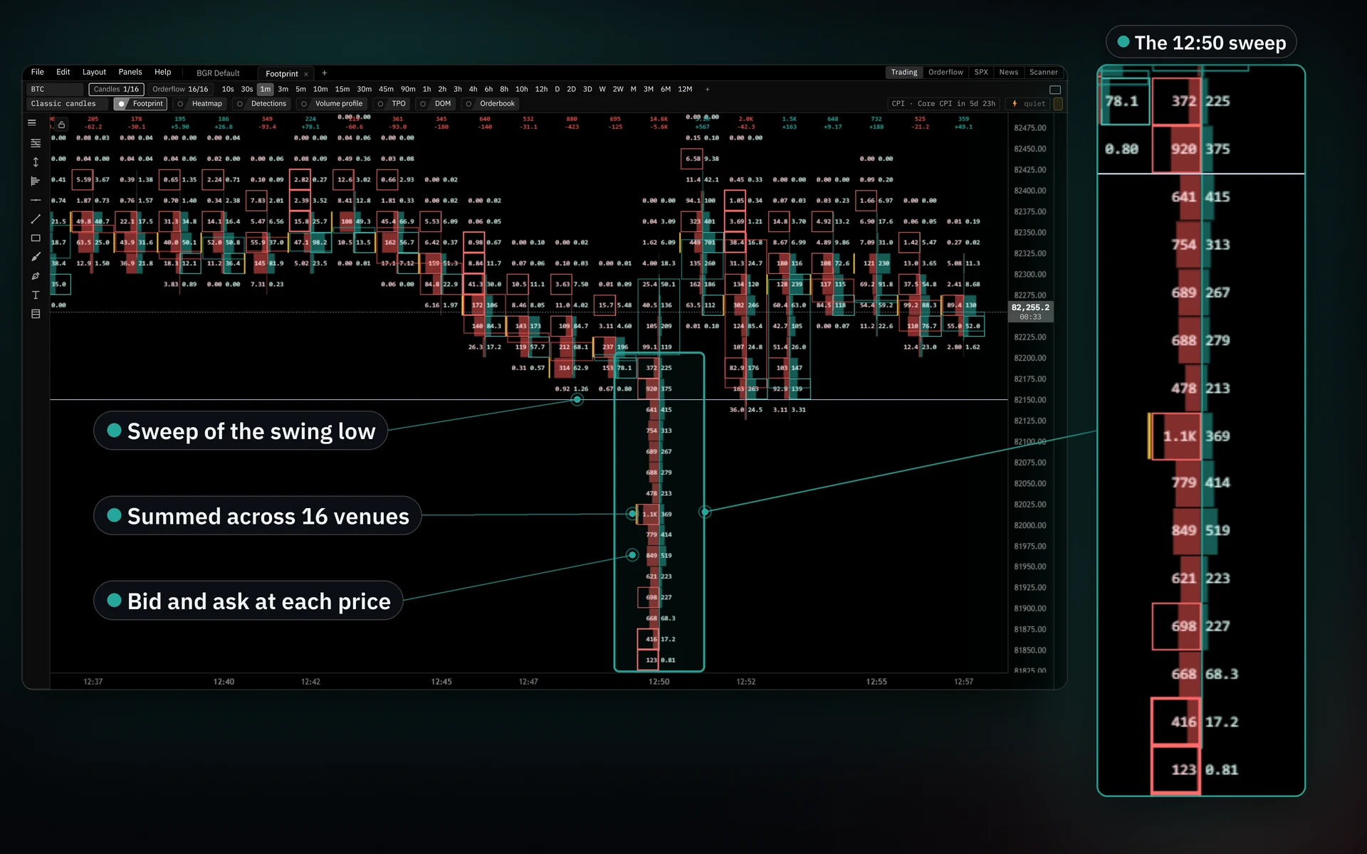The image size is (1367, 854).
Task: Click the lightning quiet status indicator
Action: pyautogui.click(x=1029, y=104)
